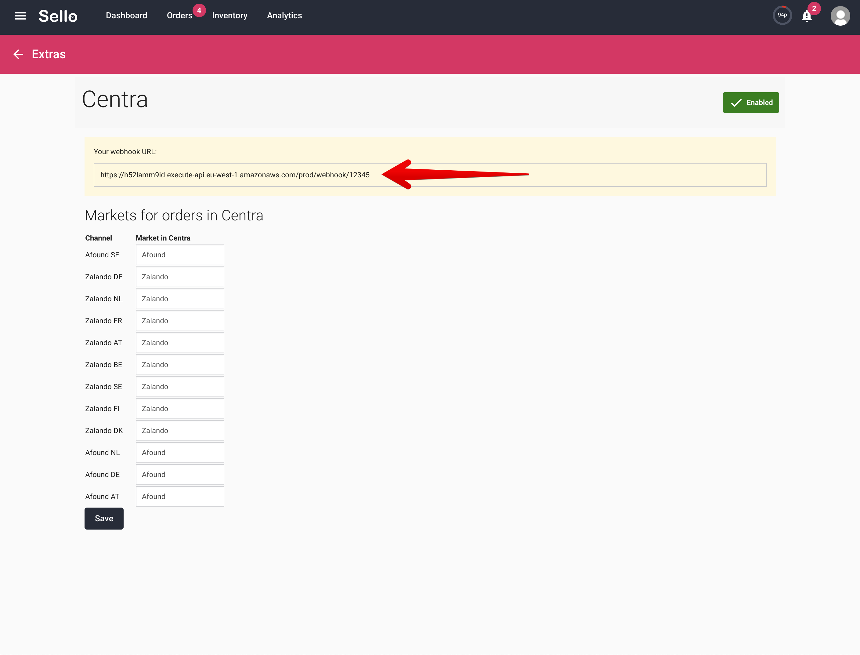Edit the Afound DE market field
860x655 pixels.
(x=180, y=475)
